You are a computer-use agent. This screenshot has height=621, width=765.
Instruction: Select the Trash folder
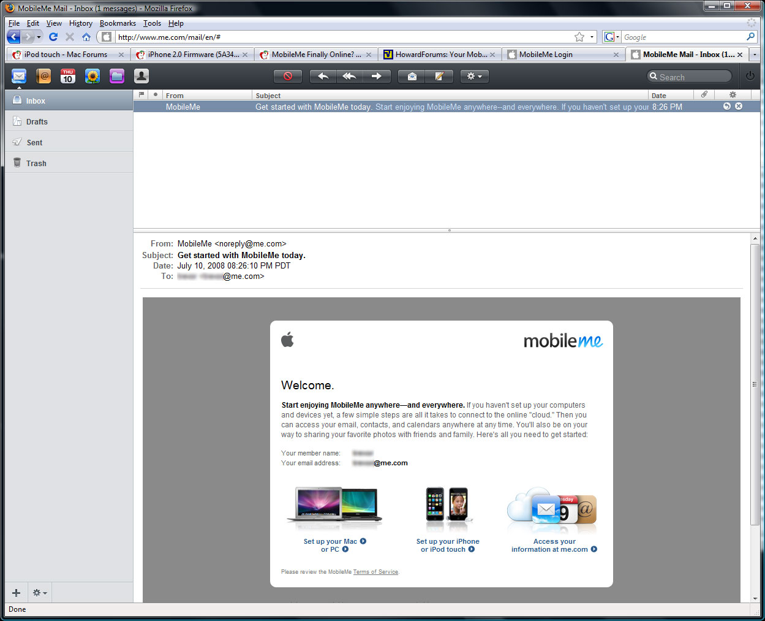[x=69, y=163]
